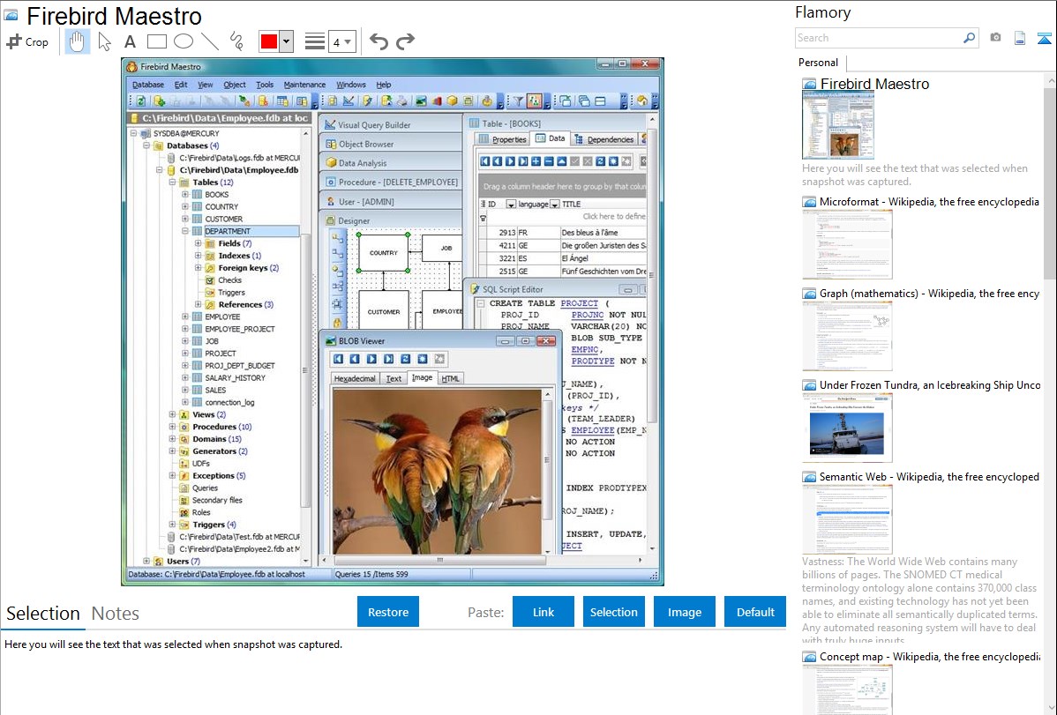Select the EMPLOYEE_PROJECT table in tree
Viewport: 1057px width, 715px height.
239,329
